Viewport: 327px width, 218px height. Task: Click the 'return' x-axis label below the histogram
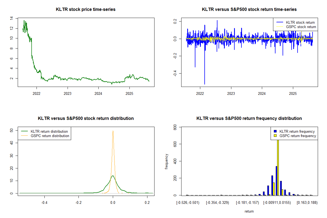(x=249, y=211)
